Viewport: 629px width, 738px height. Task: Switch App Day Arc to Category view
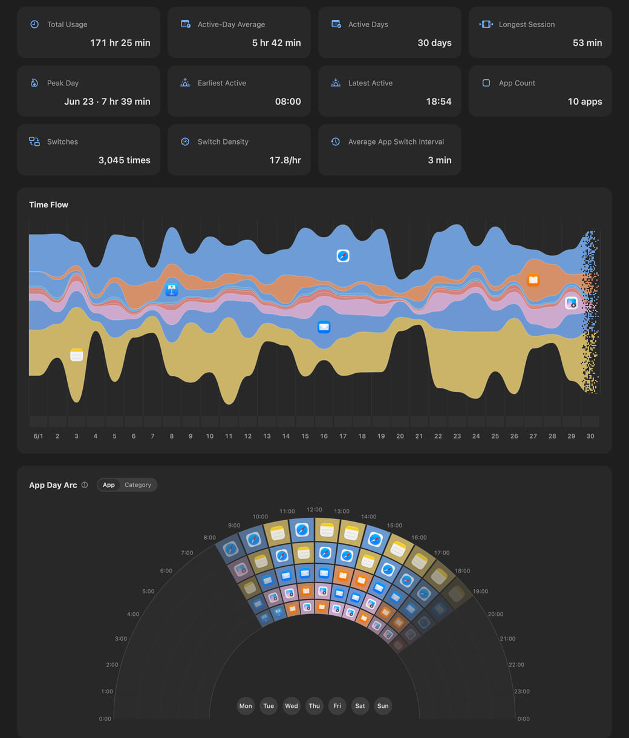pos(138,485)
